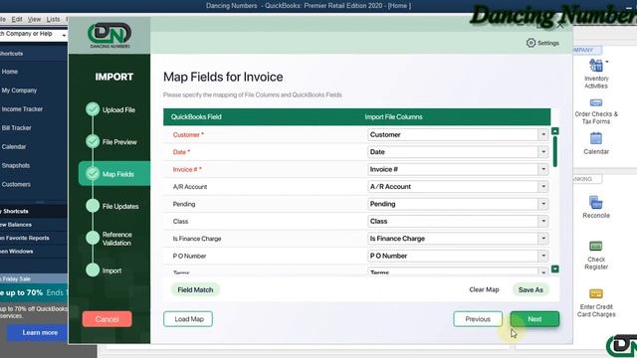This screenshot has width=637, height=358.
Task: Click the Import step circle
Action: pos(93,269)
